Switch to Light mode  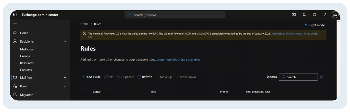314,25
